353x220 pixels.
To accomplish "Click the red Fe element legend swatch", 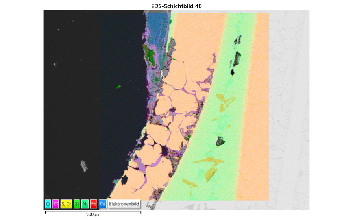I will point(93,204).
